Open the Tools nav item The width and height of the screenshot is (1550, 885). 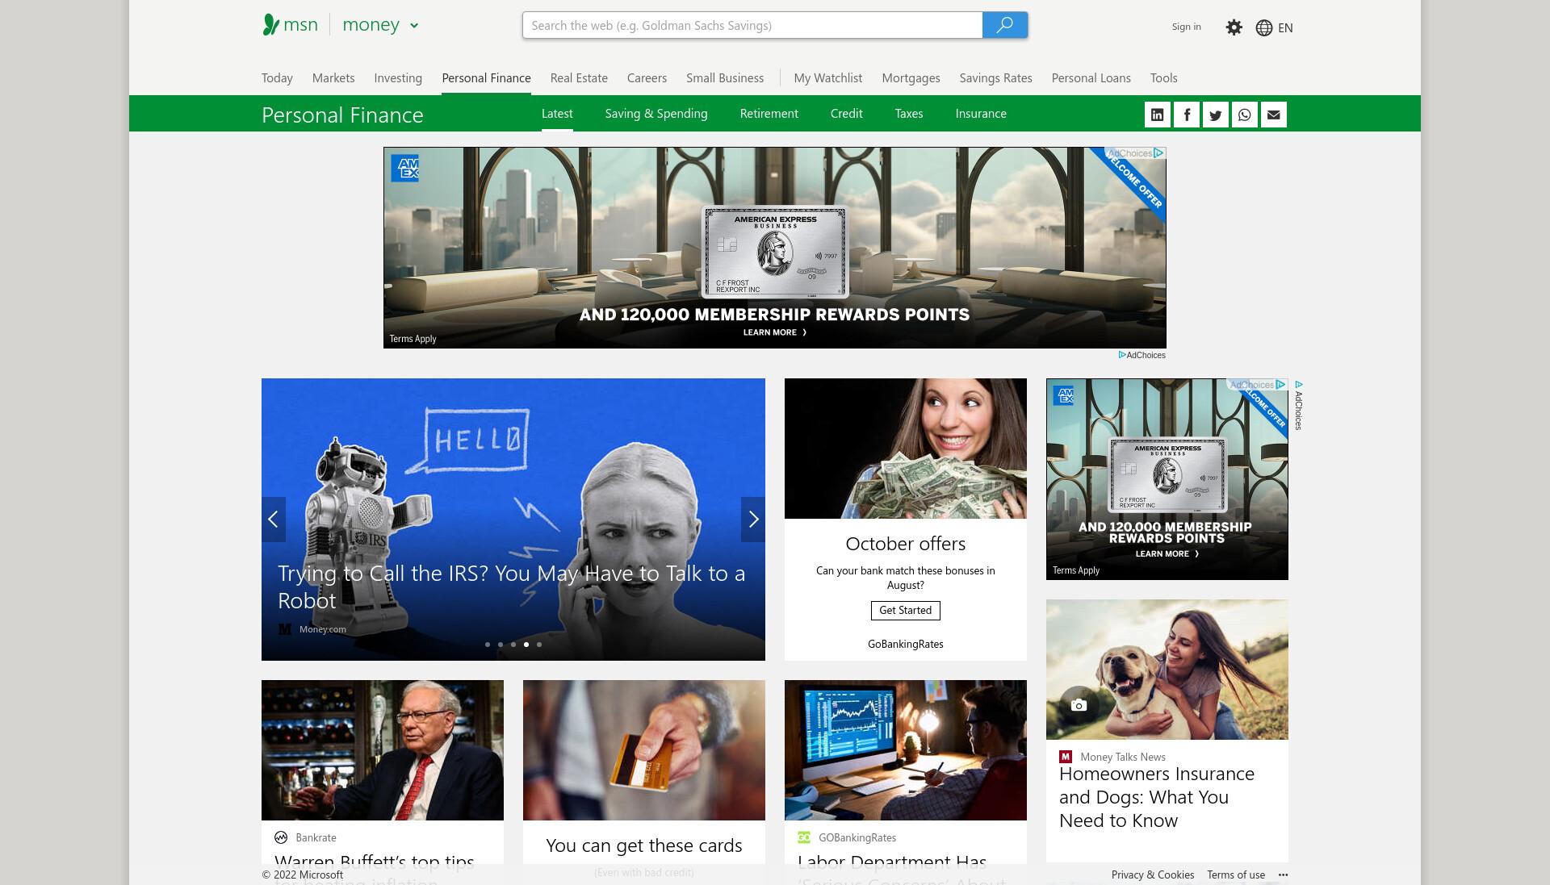(x=1163, y=78)
